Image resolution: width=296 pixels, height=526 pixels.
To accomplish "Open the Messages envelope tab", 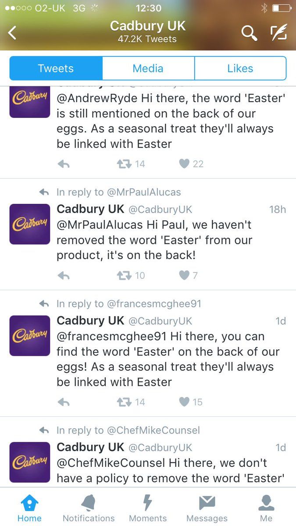I will coord(207,508).
